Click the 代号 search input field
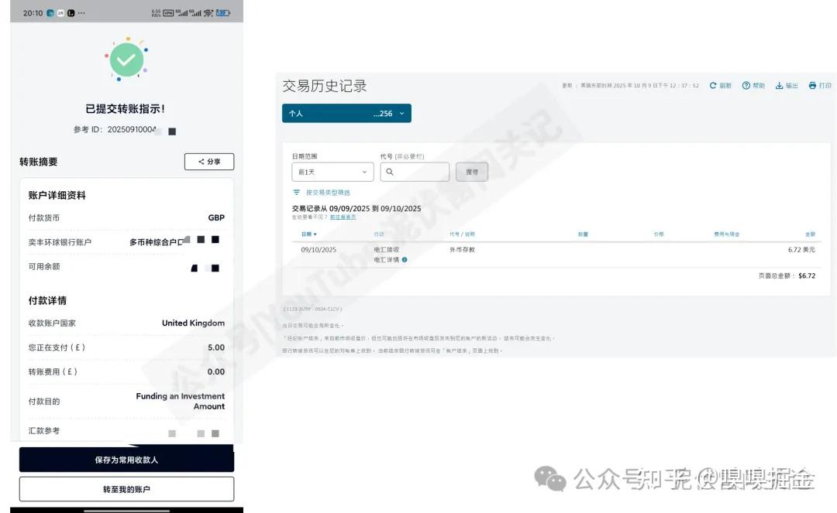Screen dimensions: 837x513 [415, 172]
